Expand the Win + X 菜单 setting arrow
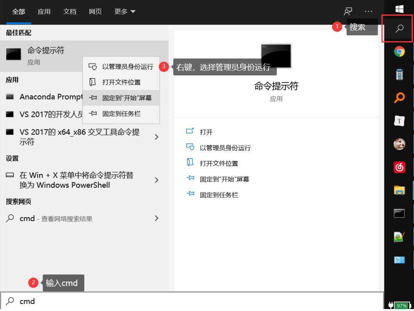 [156, 180]
